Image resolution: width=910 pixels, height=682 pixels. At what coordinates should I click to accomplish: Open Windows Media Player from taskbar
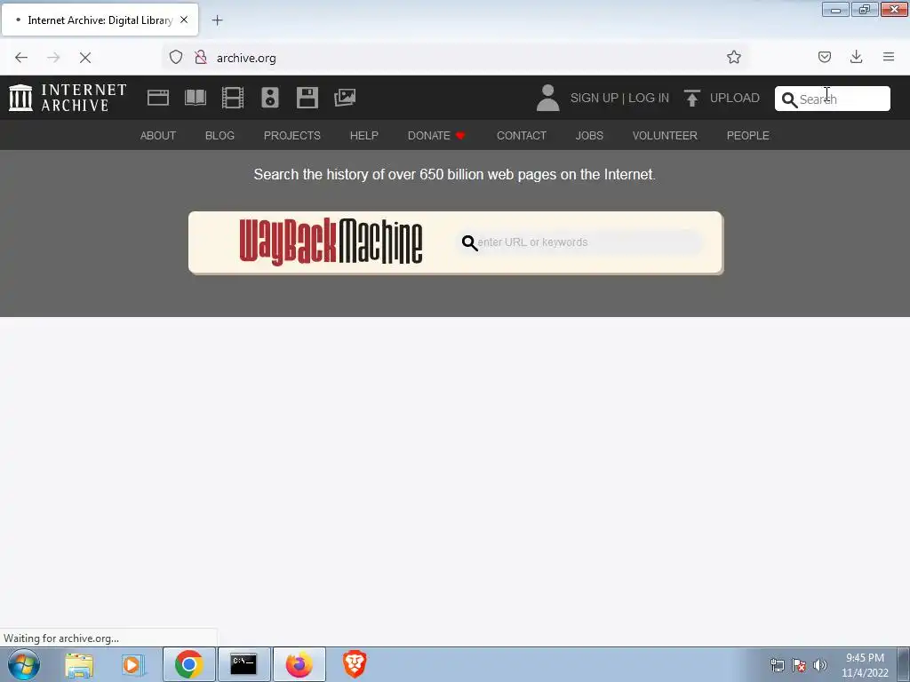point(132,664)
